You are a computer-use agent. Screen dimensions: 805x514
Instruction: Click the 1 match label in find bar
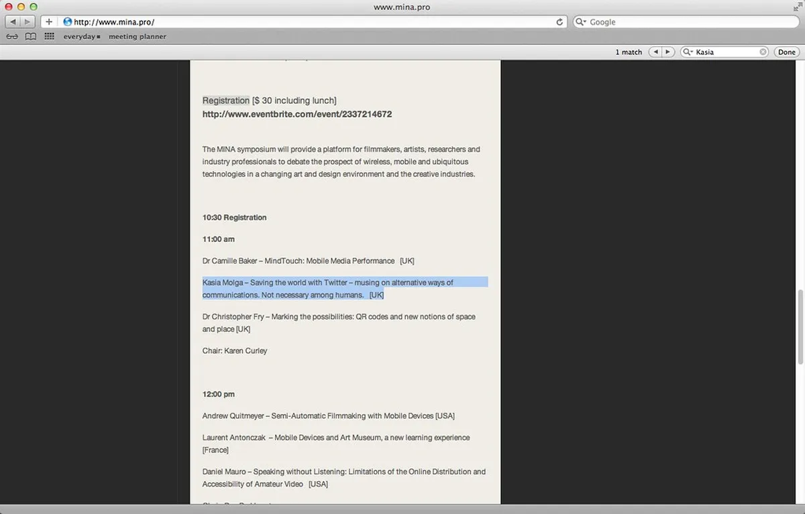(x=629, y=52)
